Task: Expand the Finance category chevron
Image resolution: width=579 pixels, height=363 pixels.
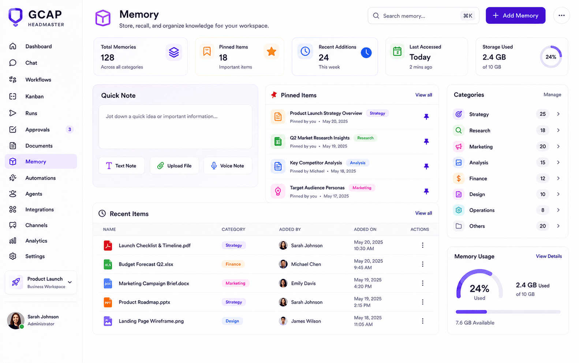Action: [x=558, y=179]
